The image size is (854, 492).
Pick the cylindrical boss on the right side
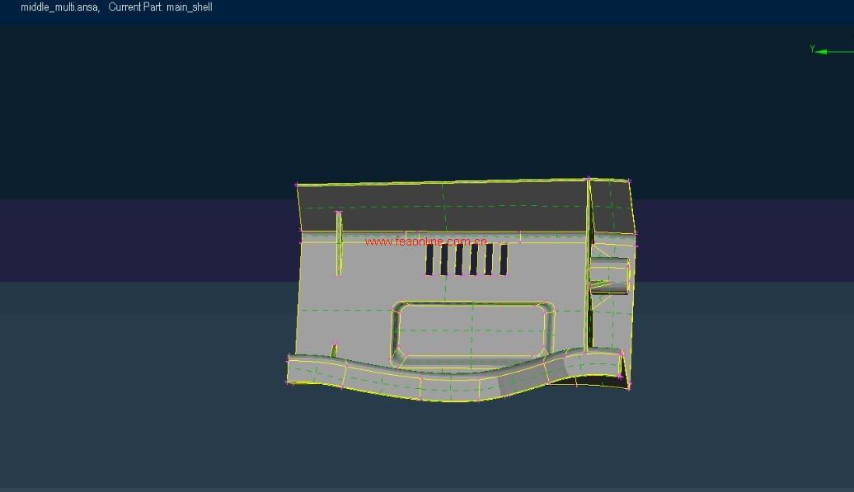tap(610, 274)
